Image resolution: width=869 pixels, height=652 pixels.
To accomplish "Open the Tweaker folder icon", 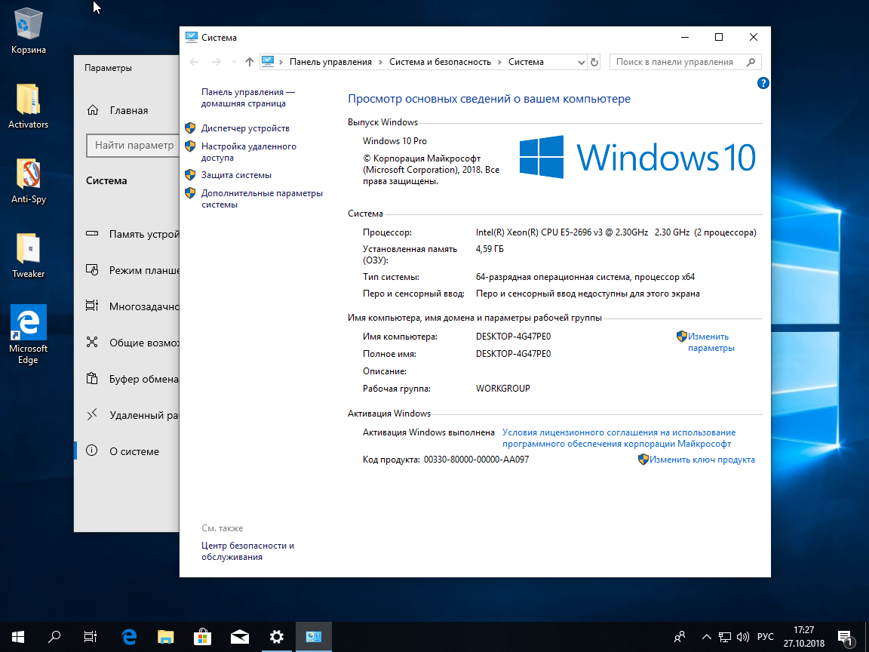I will (x=29, y=255).
